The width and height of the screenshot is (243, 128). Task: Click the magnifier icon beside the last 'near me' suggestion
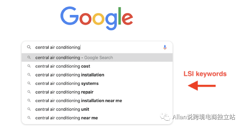click(x=29, y=118)
